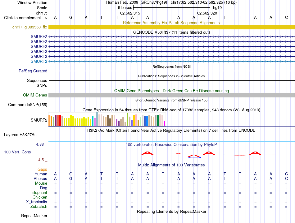Click the dark green bar in GTEx chart
Image resolution: width=295 pixels, height=223 pixels.
[x=158, y=121]
